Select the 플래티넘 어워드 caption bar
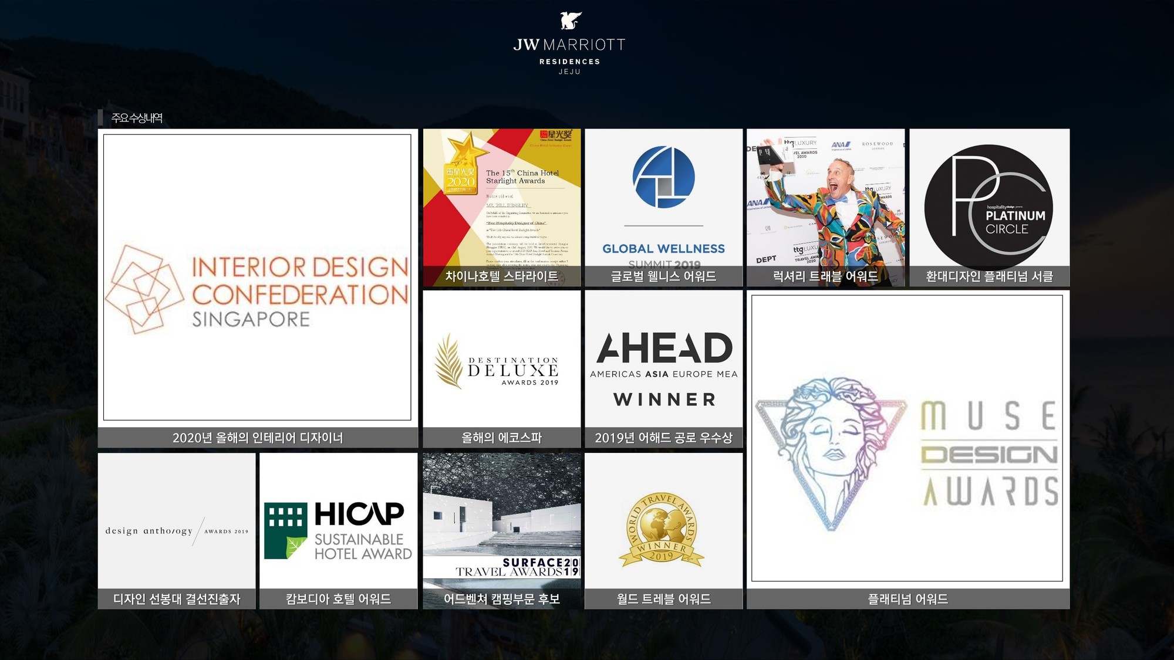 pyautogui.click(x=908, y=599)
